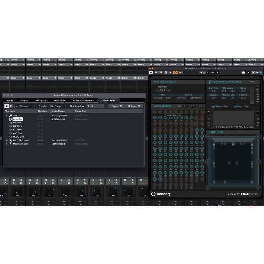Bypass the Renderer plug-in via power button
264x264 pixels.
click(151, 72)
